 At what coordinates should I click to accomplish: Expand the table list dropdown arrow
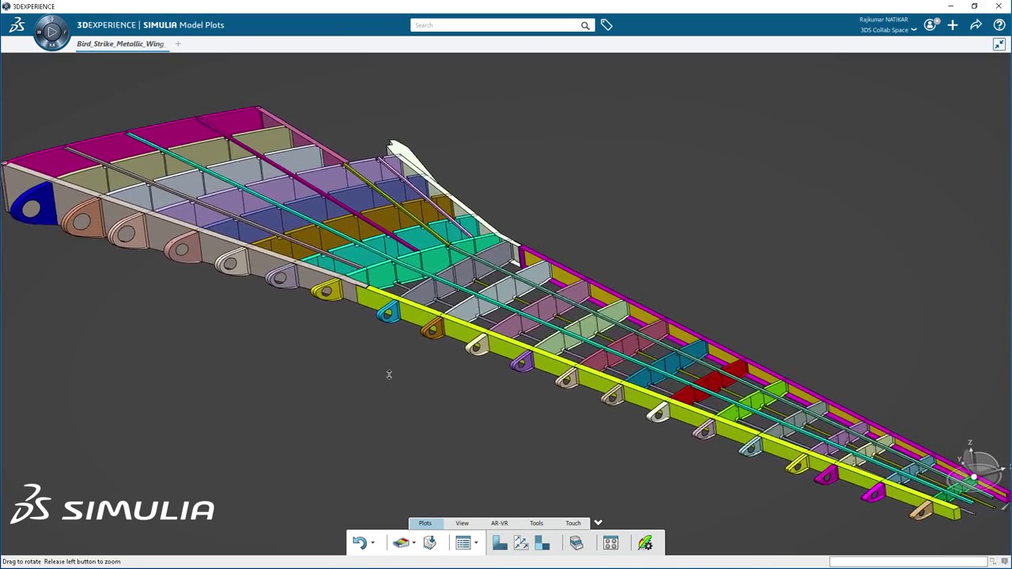[x=476, y=543]
